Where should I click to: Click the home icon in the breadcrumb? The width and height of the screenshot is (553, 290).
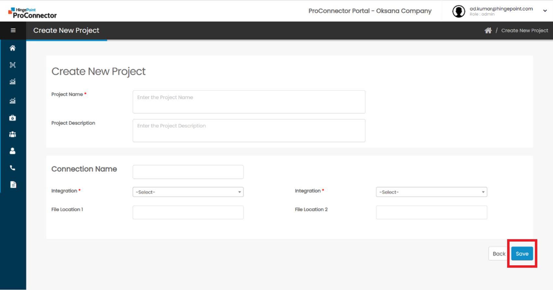[x=488, y=30]
